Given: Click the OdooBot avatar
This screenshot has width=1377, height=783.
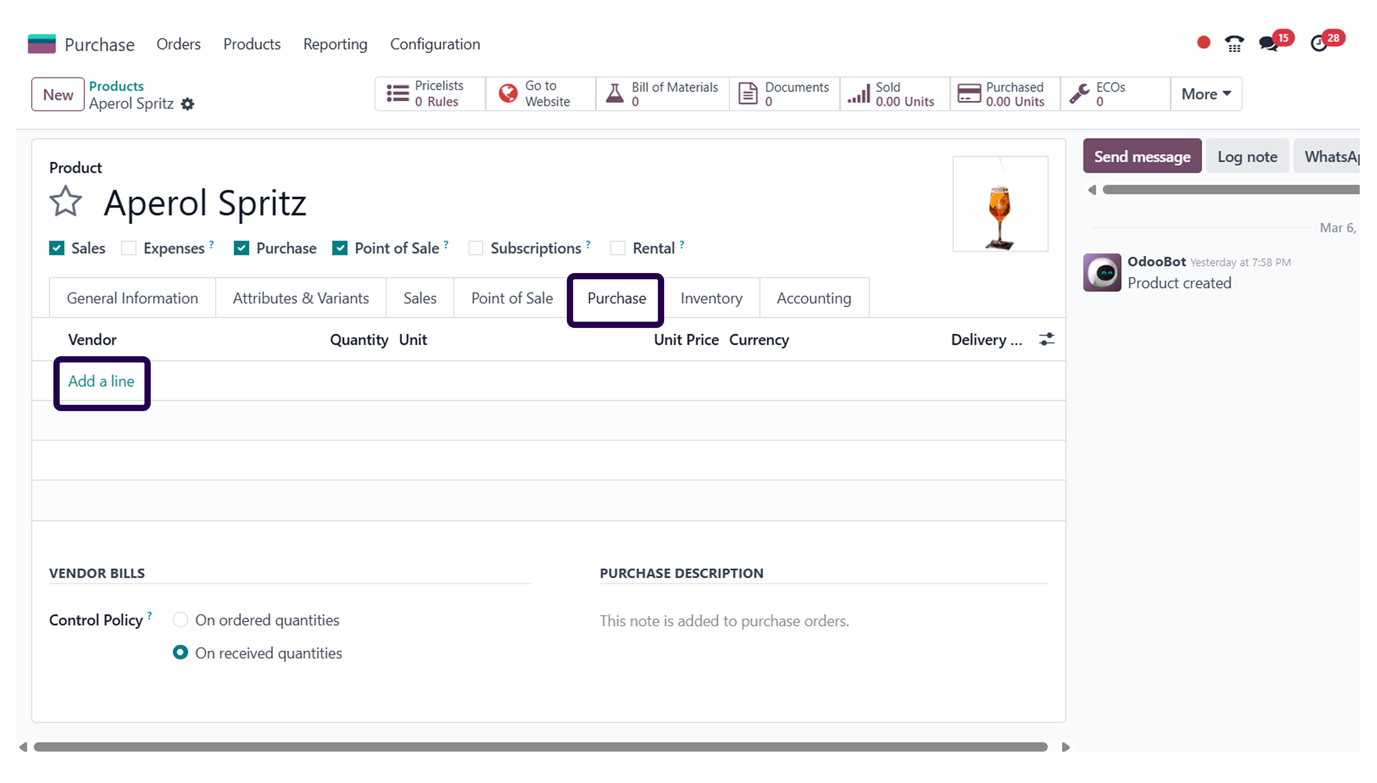Looking at the screenshot, I should coord(1101,273).
